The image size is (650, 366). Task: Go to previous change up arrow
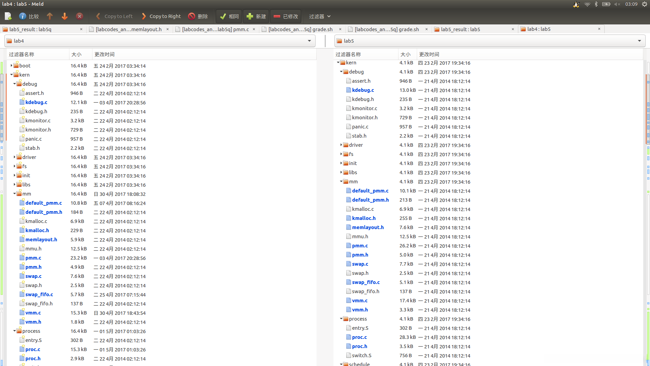[50, 16]
